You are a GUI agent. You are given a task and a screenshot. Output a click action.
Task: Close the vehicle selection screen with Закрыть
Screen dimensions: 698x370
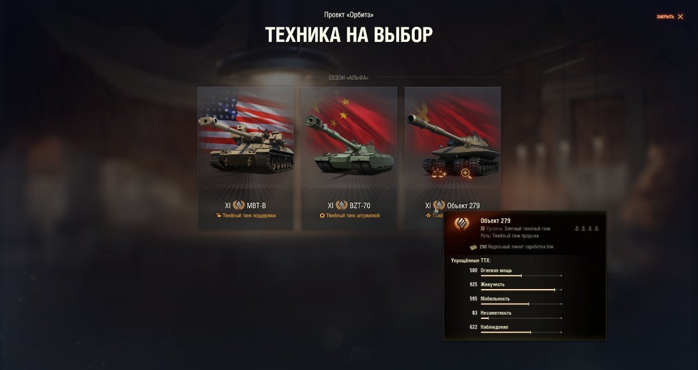[670, 17]
